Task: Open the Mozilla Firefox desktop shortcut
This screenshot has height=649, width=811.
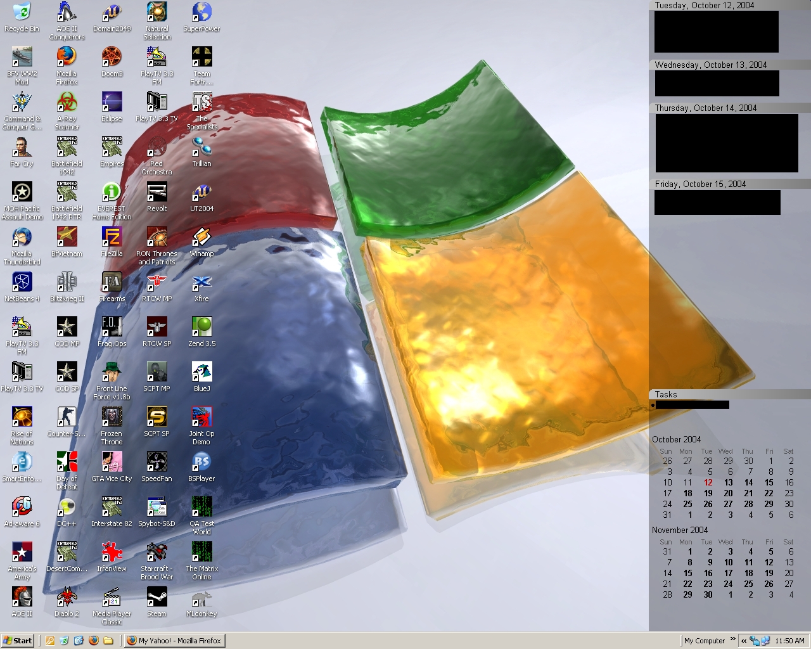Action: (67, 66)
